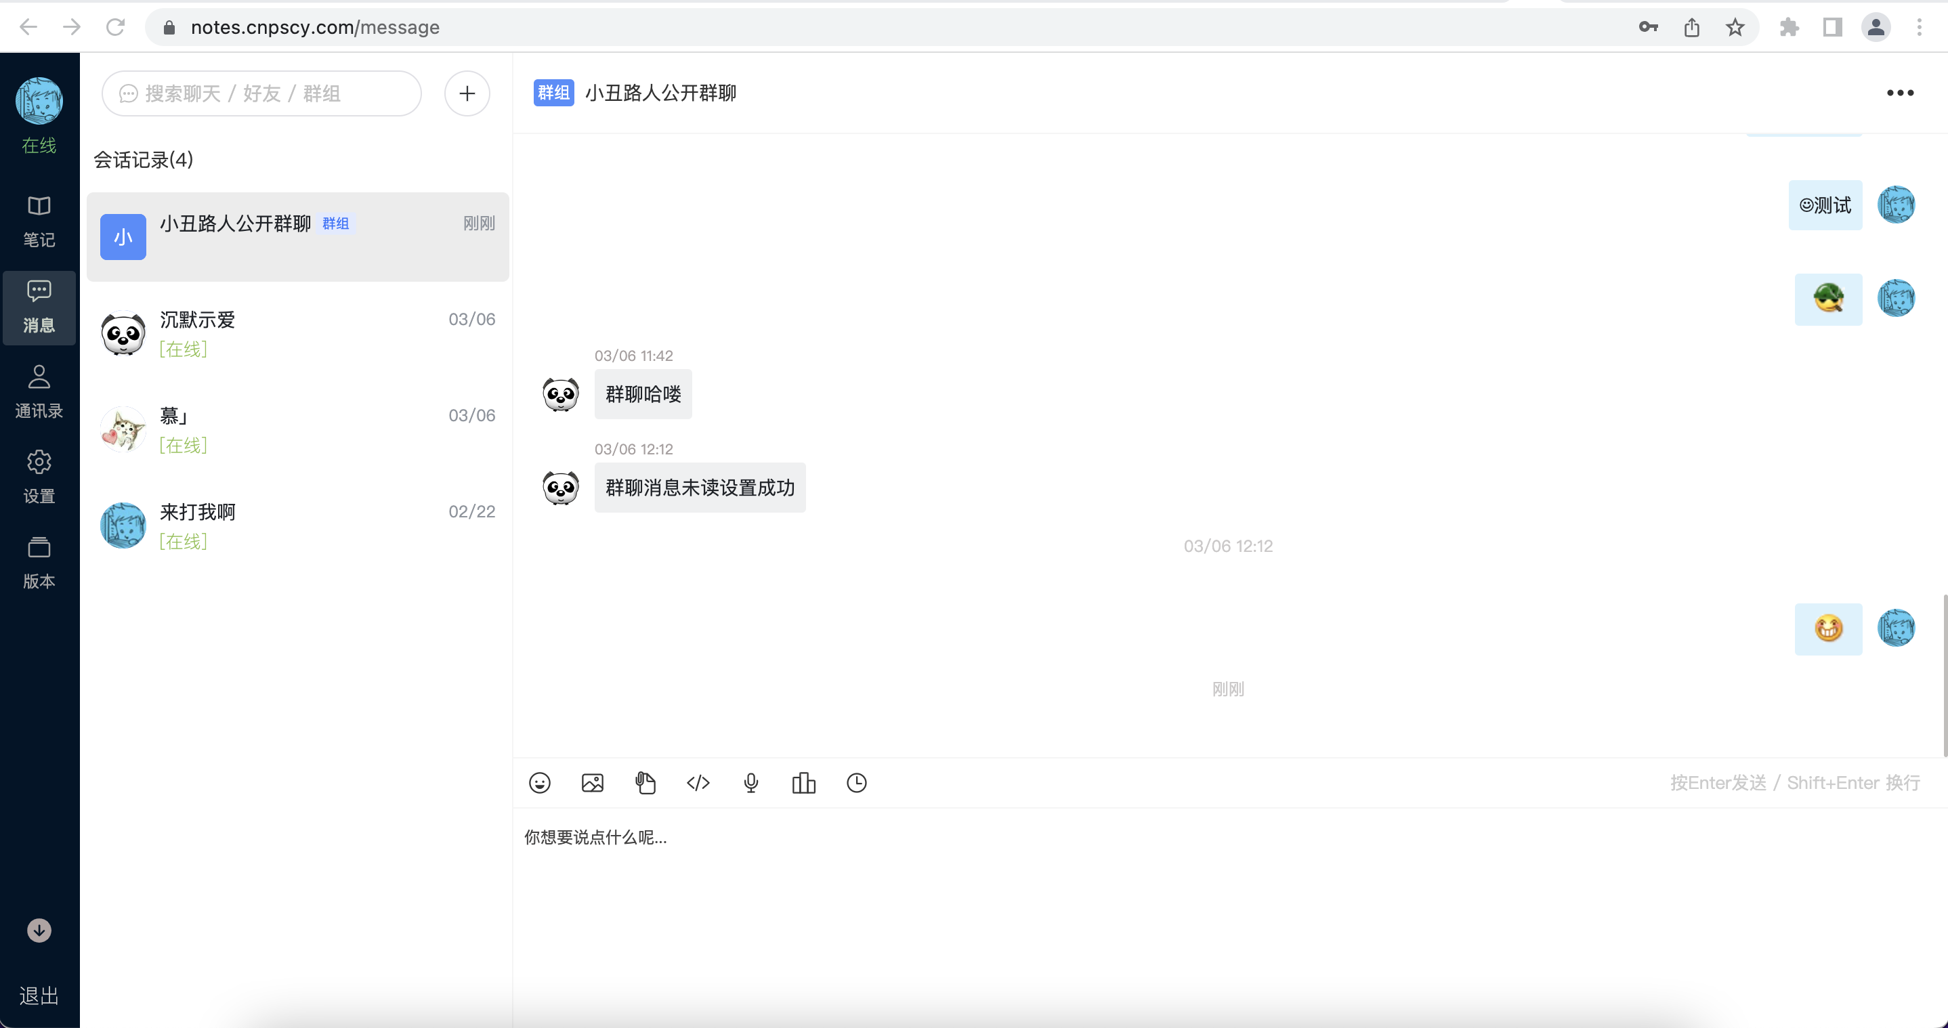The height and width of the screenshot is (1028, 1948).
Task: Click the panda avatar beside 群聊哈喽 message
Action: pyautogui.click(x=561, y=394)
